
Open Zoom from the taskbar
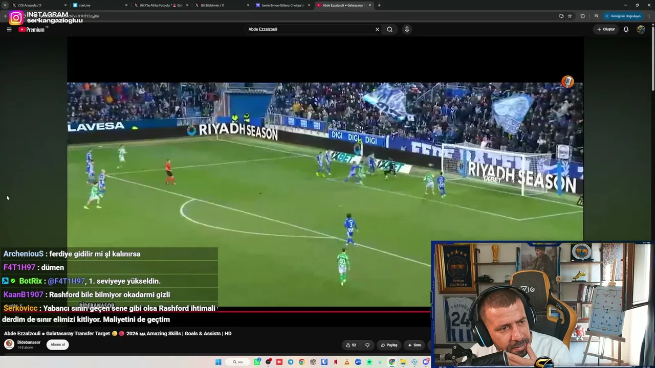pos(358,362)
